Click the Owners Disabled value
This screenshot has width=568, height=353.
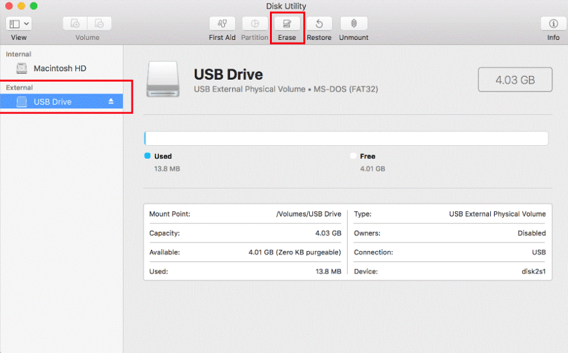pos(531,233)
